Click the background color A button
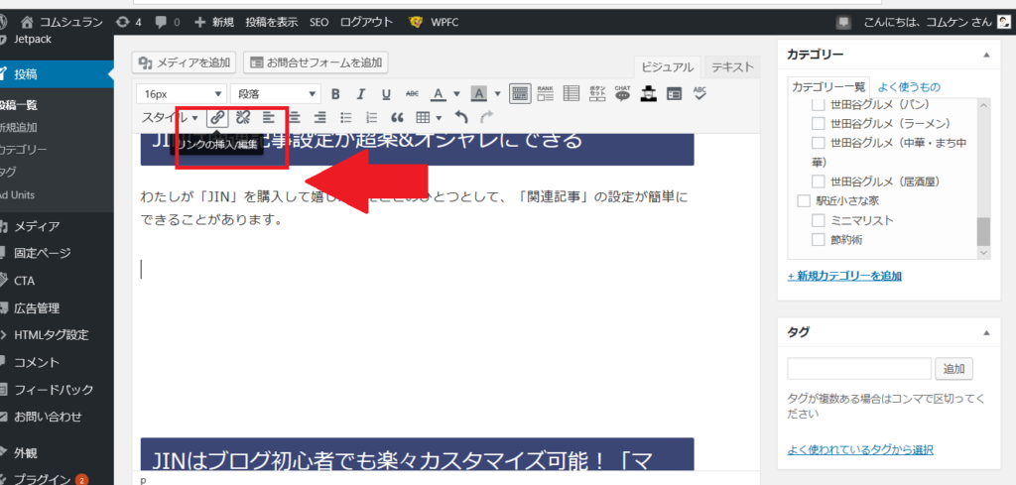Image resolution: width=1016 pixels, height=485 pixels. (478, 94)
